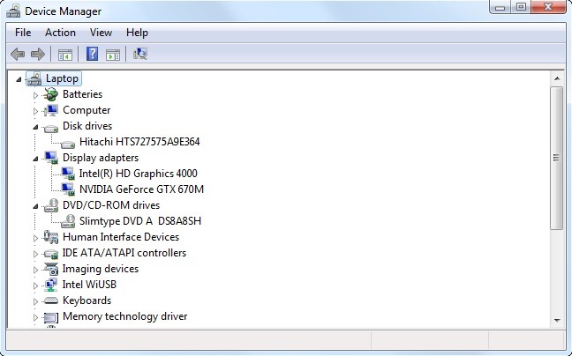Viewport: 572px width, 356px height.
Task: Open the Action menu
Action: [x=60, y=33]
